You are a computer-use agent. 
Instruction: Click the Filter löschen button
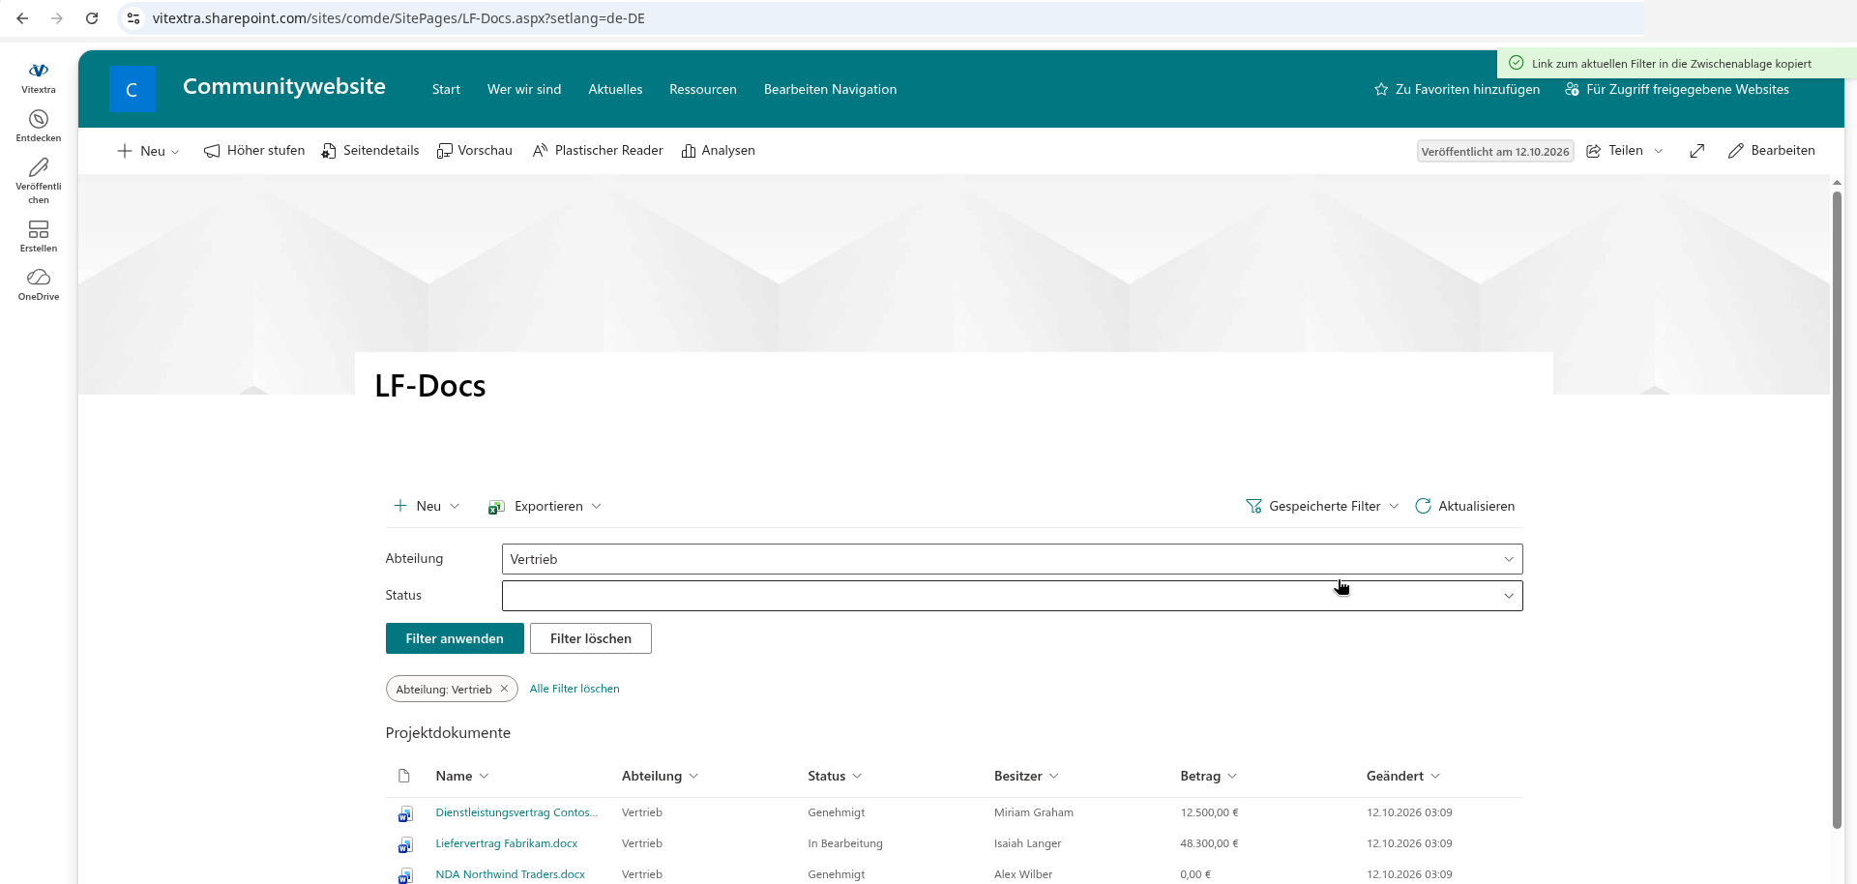(591, 638)
